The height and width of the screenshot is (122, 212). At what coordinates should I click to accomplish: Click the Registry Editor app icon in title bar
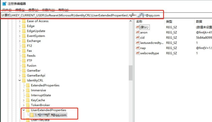pyautogui.click(x=4, y=4)
